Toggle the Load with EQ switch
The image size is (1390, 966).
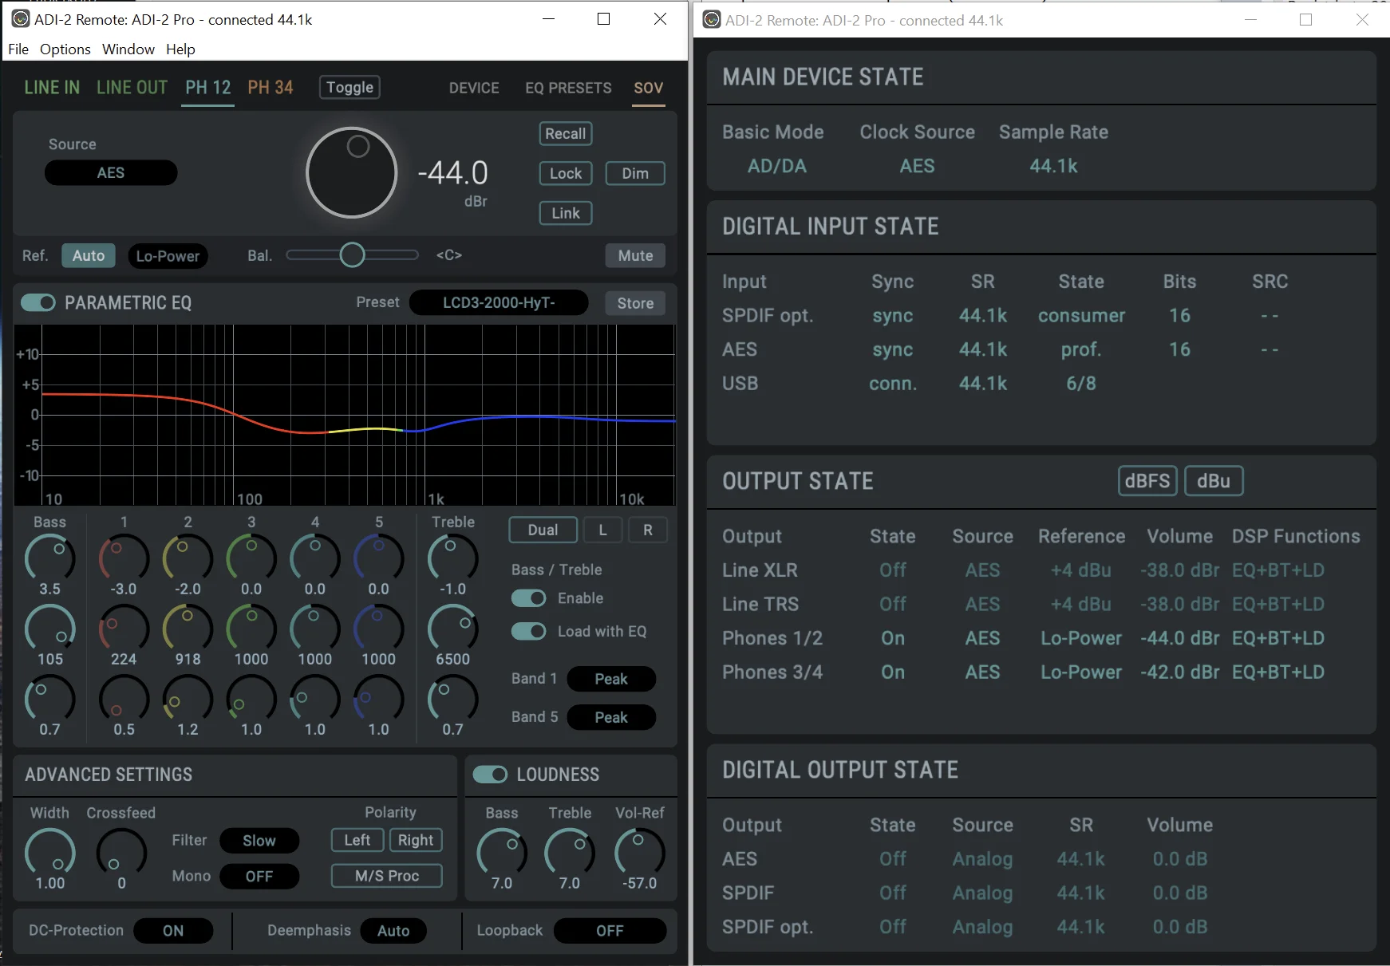(528, 632)
